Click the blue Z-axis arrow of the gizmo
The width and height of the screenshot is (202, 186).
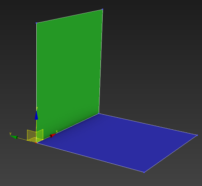tap(36, 115)
